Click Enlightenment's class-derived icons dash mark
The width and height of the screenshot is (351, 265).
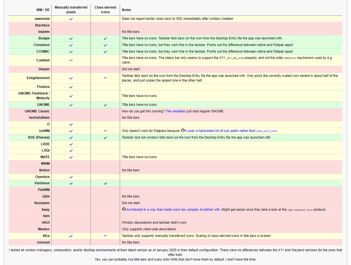click(x=105, y=78)
